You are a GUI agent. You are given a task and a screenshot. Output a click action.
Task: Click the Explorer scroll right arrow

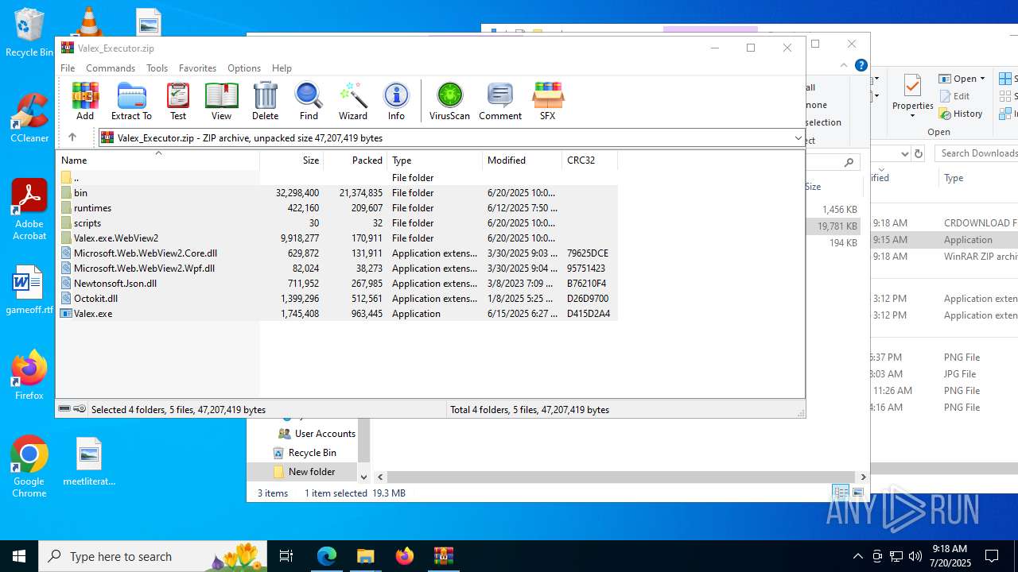[x=863, y=477]
